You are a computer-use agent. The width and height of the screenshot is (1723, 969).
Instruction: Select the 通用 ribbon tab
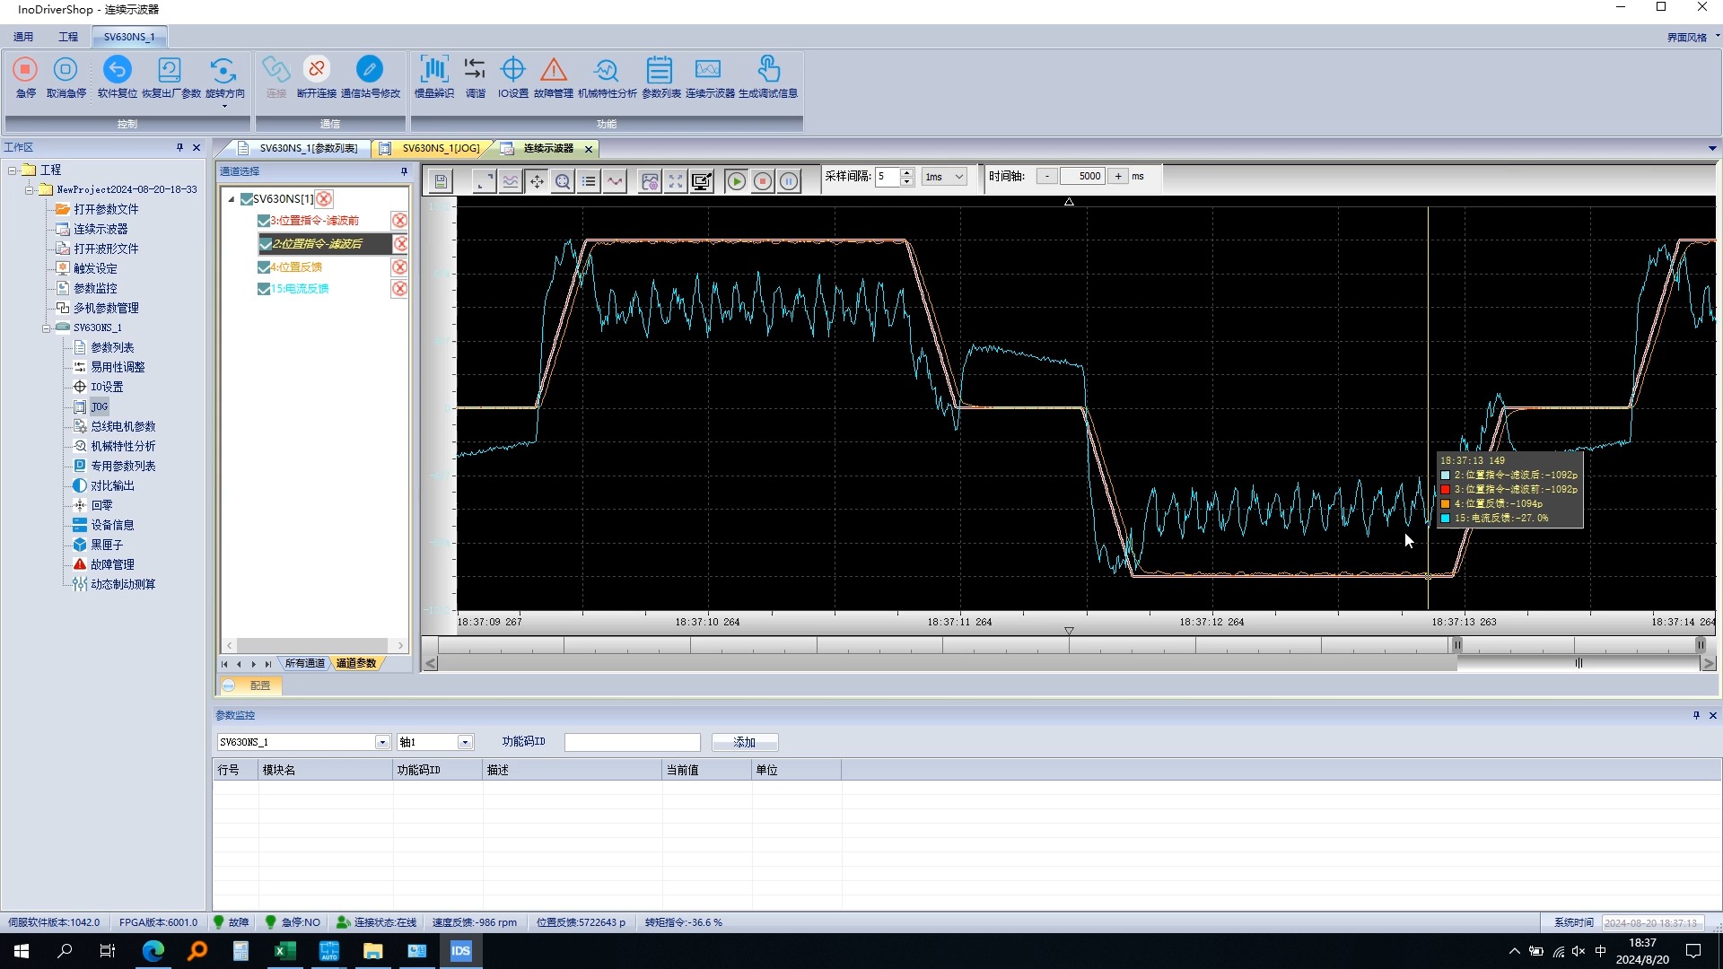(23, 37)
